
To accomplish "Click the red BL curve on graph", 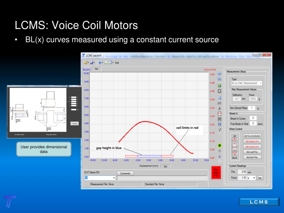I will tap(145, 122).
